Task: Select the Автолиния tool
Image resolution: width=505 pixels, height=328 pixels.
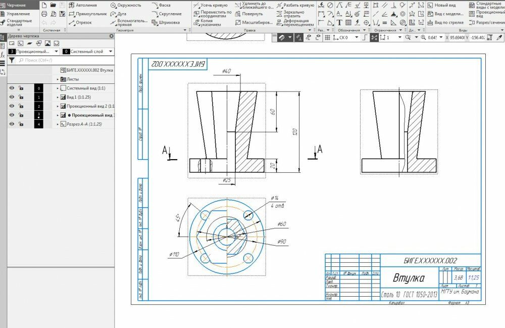Action: (x=83, y=5)
